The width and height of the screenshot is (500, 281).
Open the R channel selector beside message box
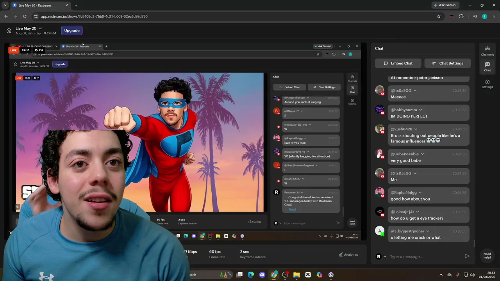point(381,256)
